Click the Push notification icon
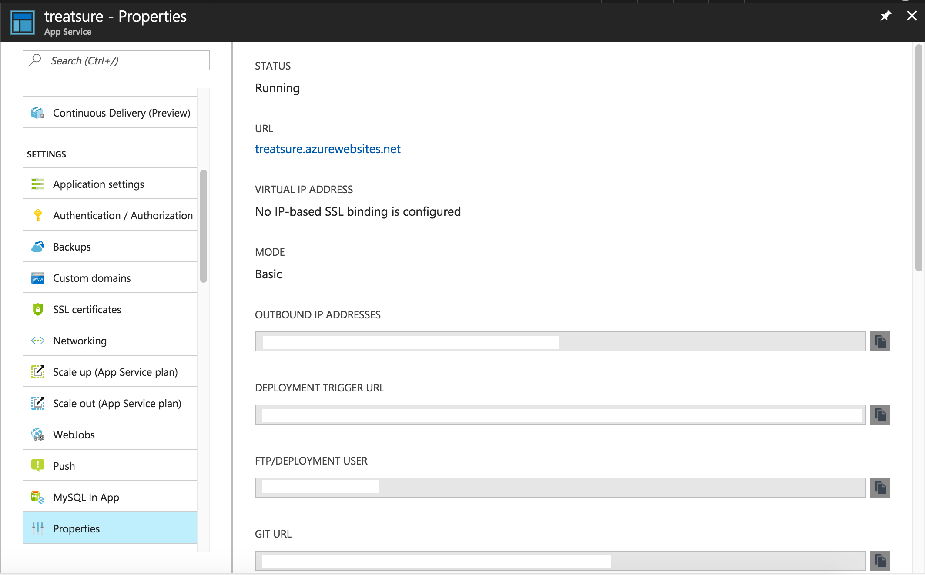The height and width of the screenshot is (575, 925). pos(38,466)
